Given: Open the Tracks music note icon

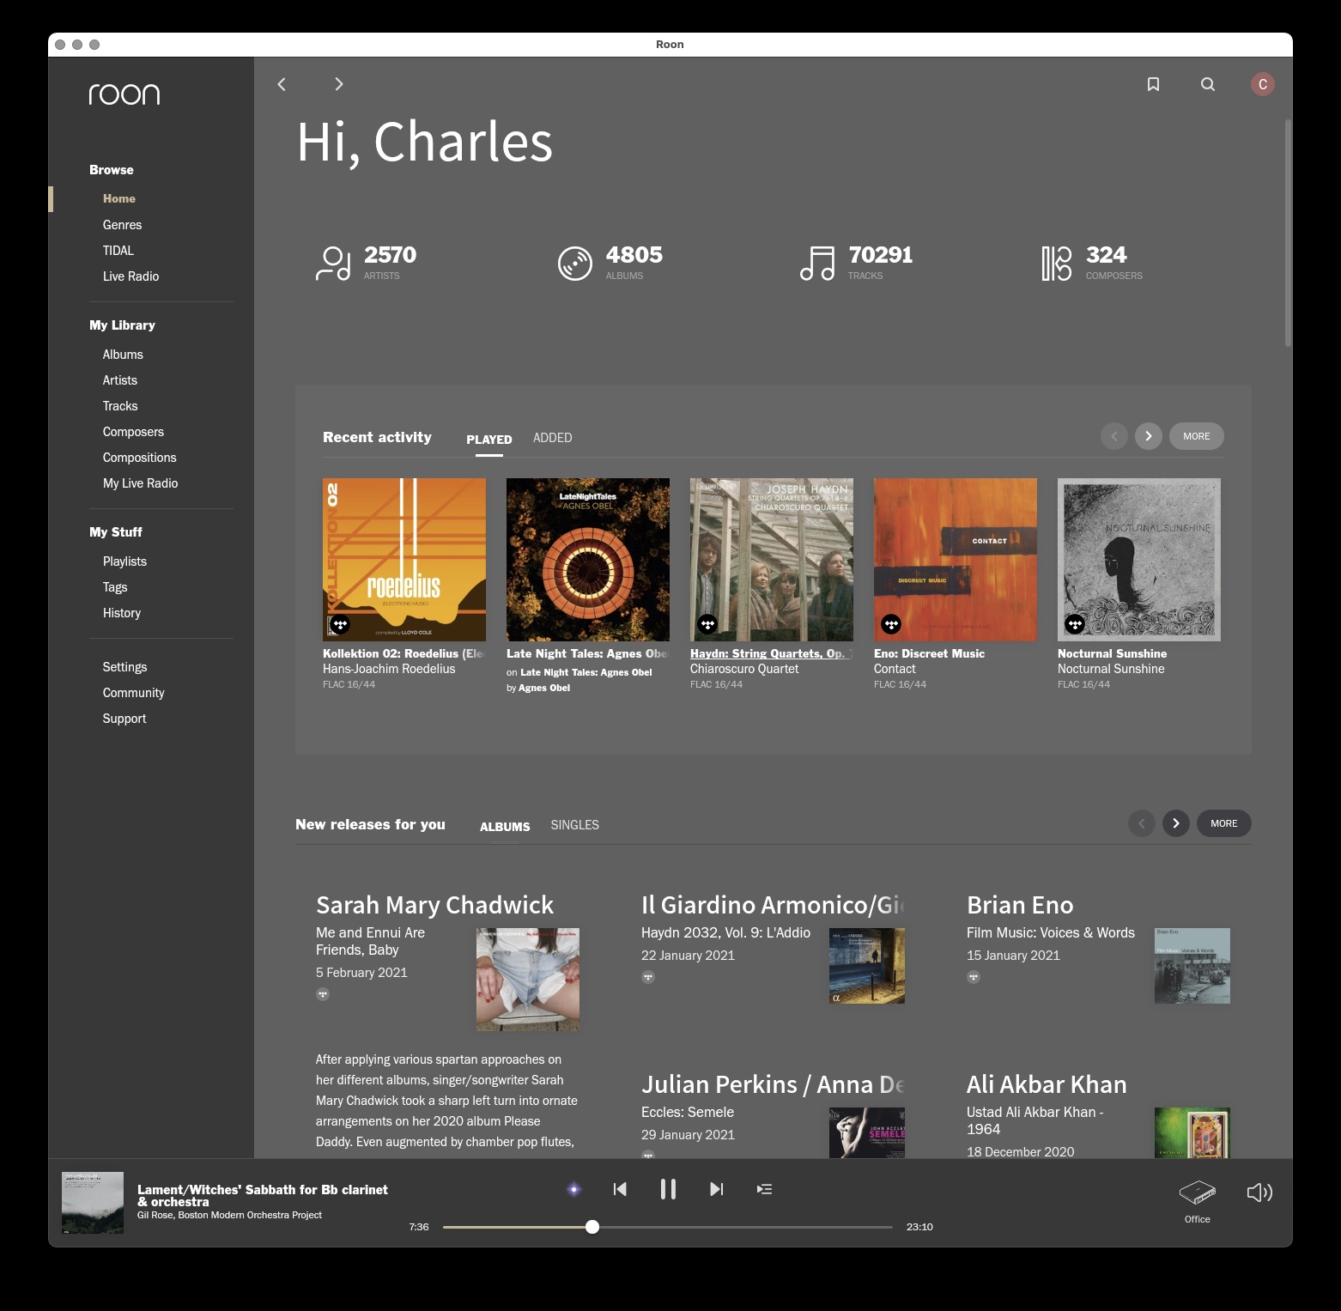Looking at the screenshot, I should [817, 264].
